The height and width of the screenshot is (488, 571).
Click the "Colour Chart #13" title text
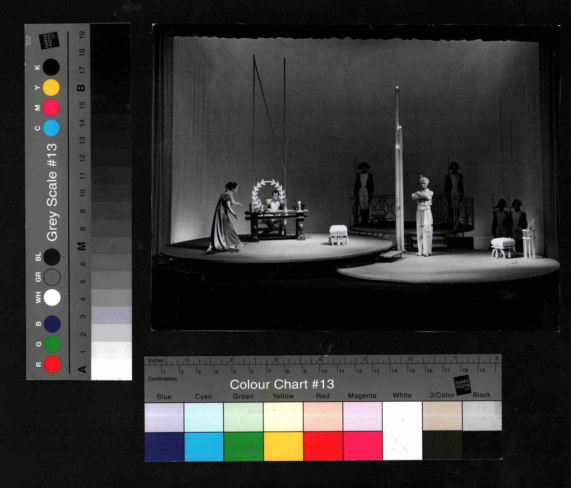(x=282, y=384)
